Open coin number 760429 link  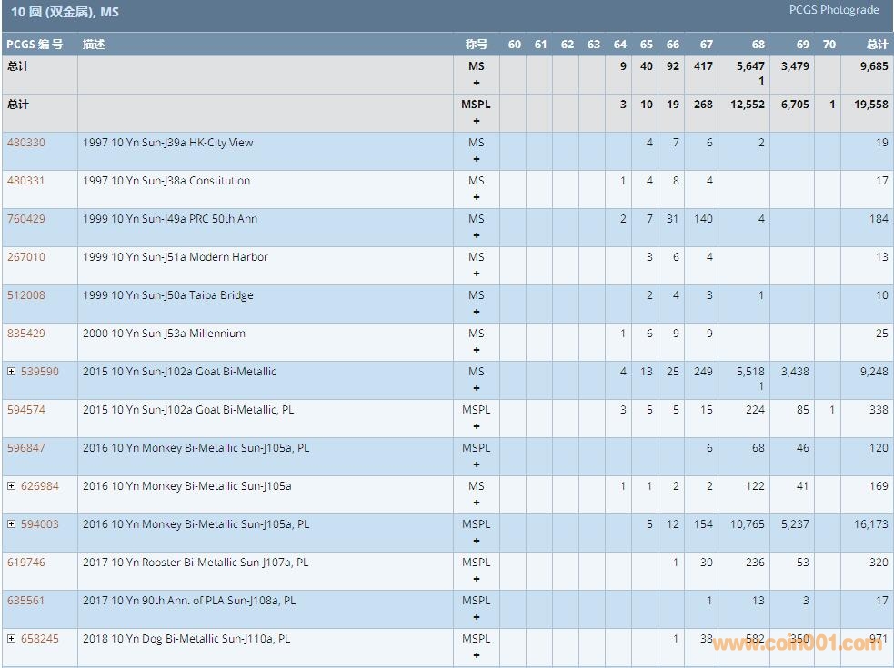(25, 219)
